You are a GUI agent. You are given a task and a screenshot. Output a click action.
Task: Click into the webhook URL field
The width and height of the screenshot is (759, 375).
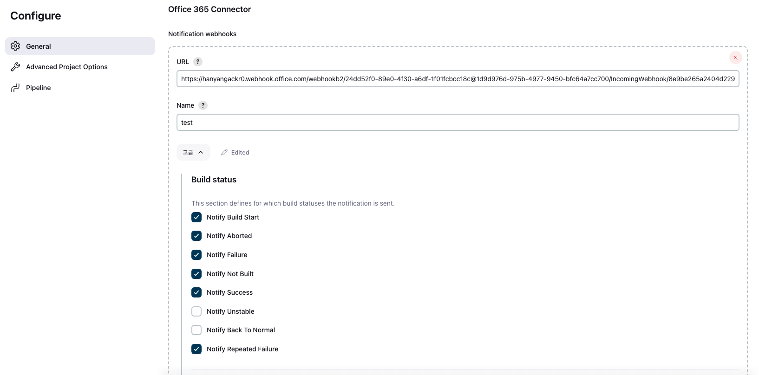[458, 79]
